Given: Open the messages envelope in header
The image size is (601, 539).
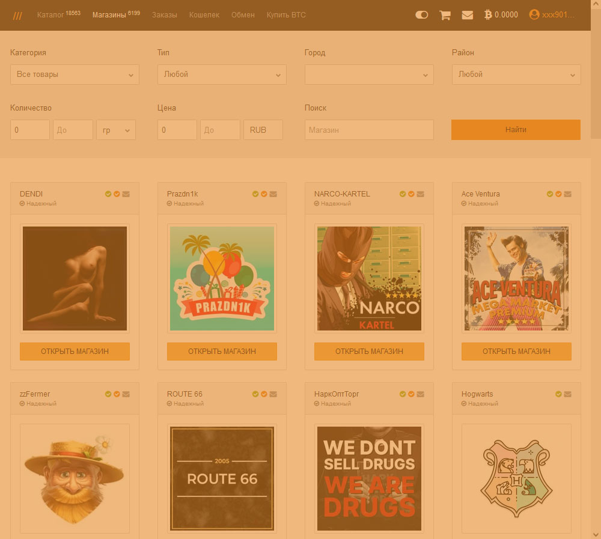Looking at the screenshot, I should pyautogui.click(x=467, y=15).
